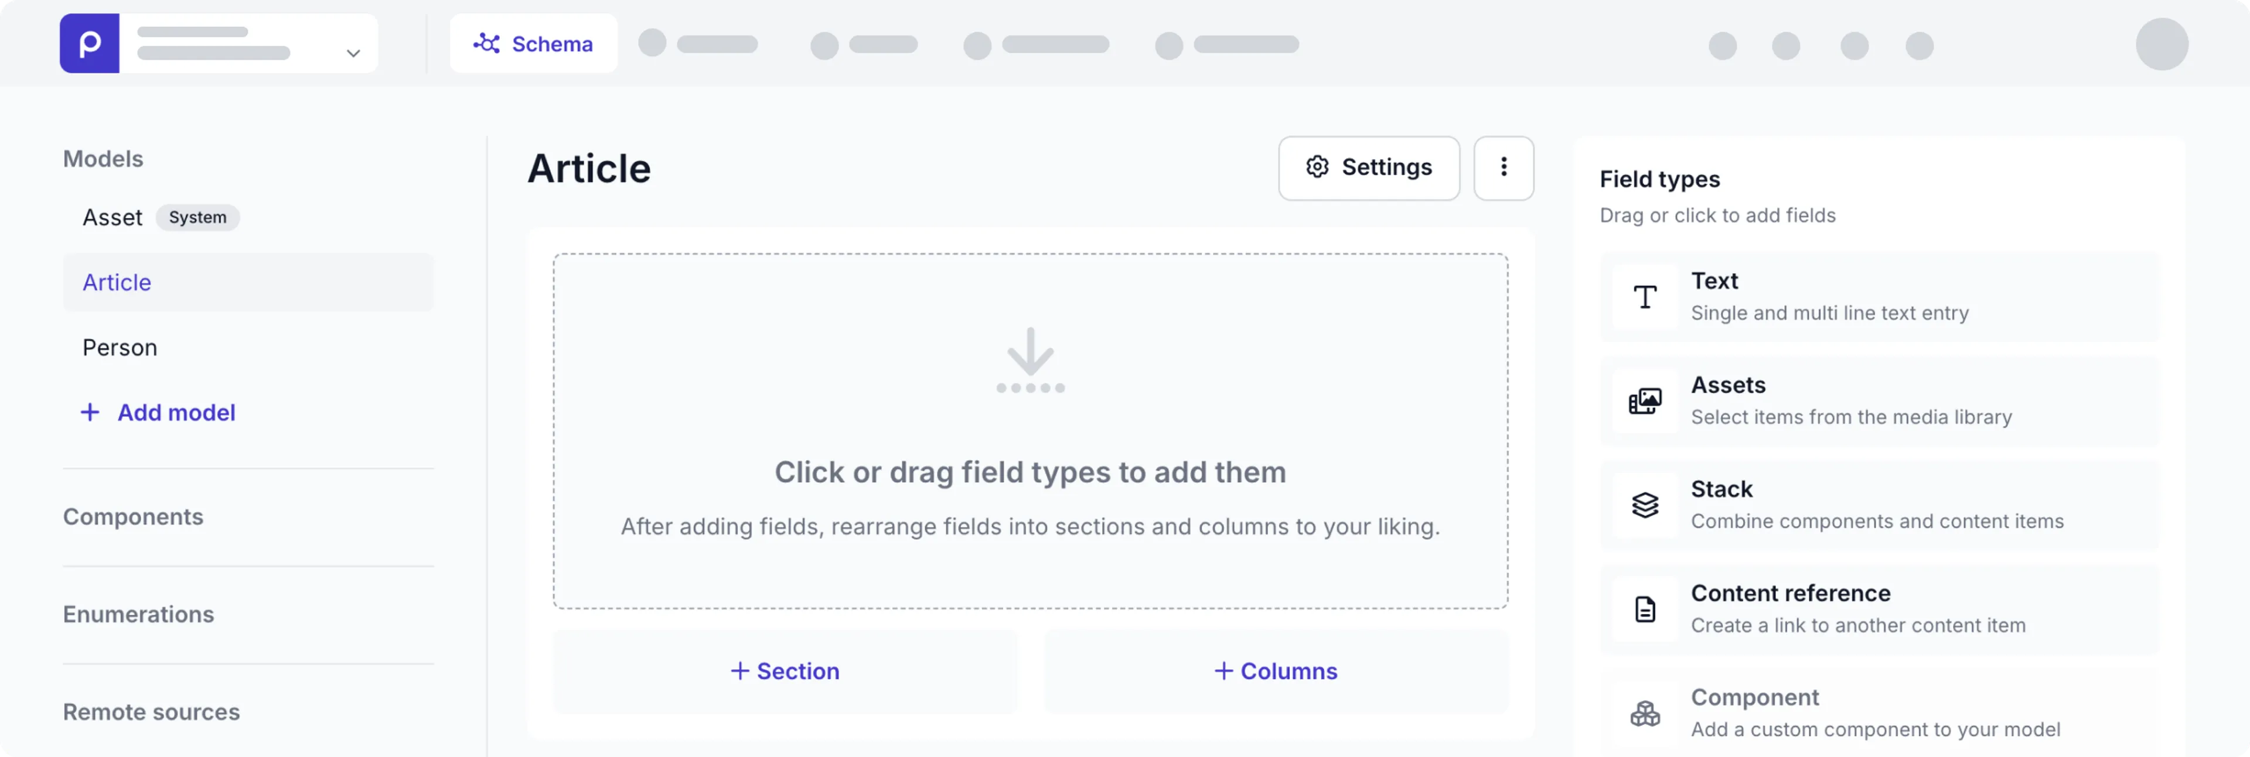This screenshot has height=757, width=2250.
Task: Click the Stack layers icon
Action: [x=1645, y=505]
